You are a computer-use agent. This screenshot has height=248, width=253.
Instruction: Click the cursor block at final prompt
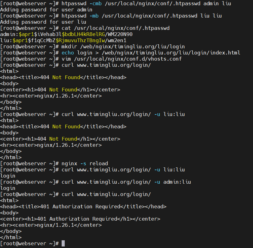pyautogui.click(x=63, y=243)
